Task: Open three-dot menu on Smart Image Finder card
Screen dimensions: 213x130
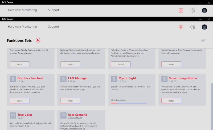Action: coord(202,100)
